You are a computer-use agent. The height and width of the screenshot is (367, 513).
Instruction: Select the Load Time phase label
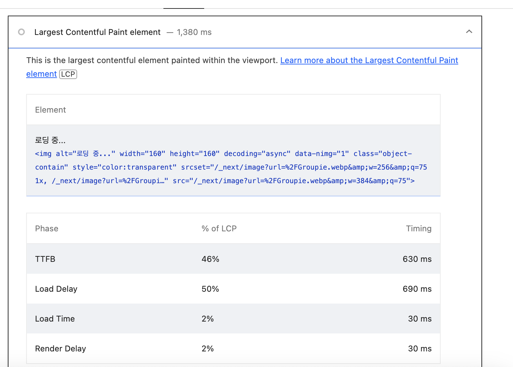tap(55, 319)
